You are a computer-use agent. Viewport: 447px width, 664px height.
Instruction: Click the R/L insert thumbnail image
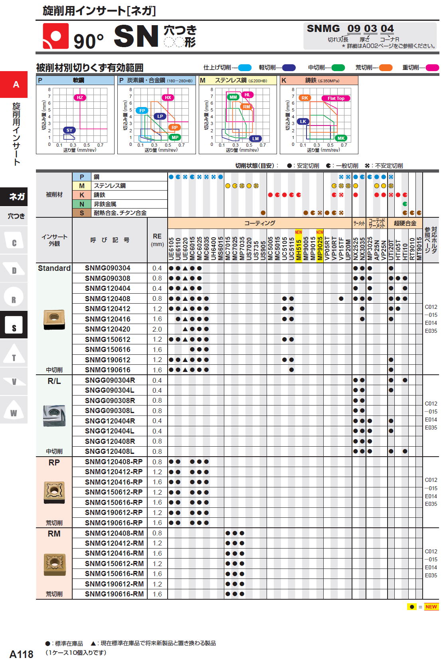point(54,415)
